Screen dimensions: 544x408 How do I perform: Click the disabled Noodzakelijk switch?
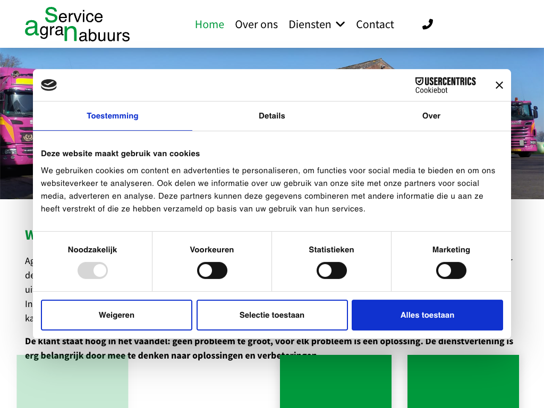pos(92,271)
